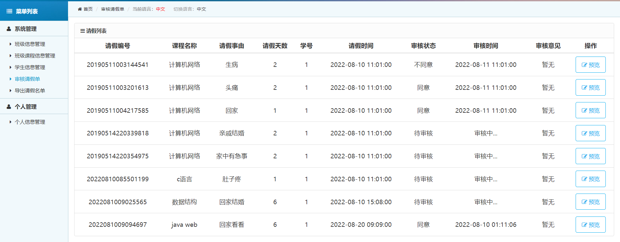Preview leave request 2019051100314​4541
The height and width of the screenshot is (242, 620).
pos(591,65)
